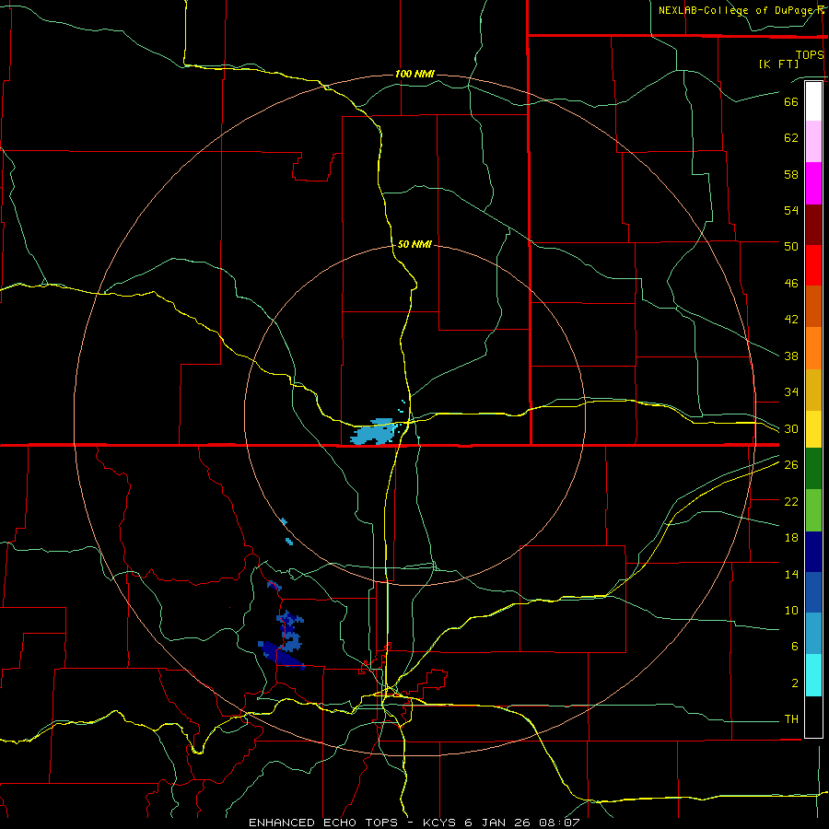
Task: Click the "100 NMI" range ring label
Action: [x=414, y=74]
